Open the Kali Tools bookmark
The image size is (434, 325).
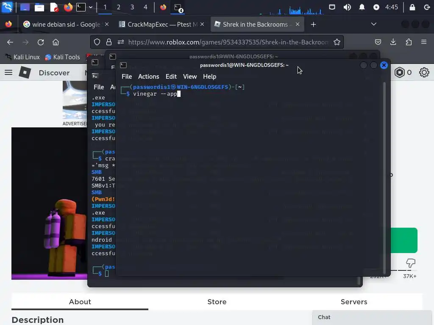[x=63, y=57]
